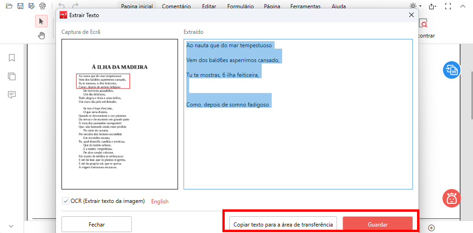Click the line "Como, depois de somno fadigoso"

pyautogui.click(x=227, y=105)
